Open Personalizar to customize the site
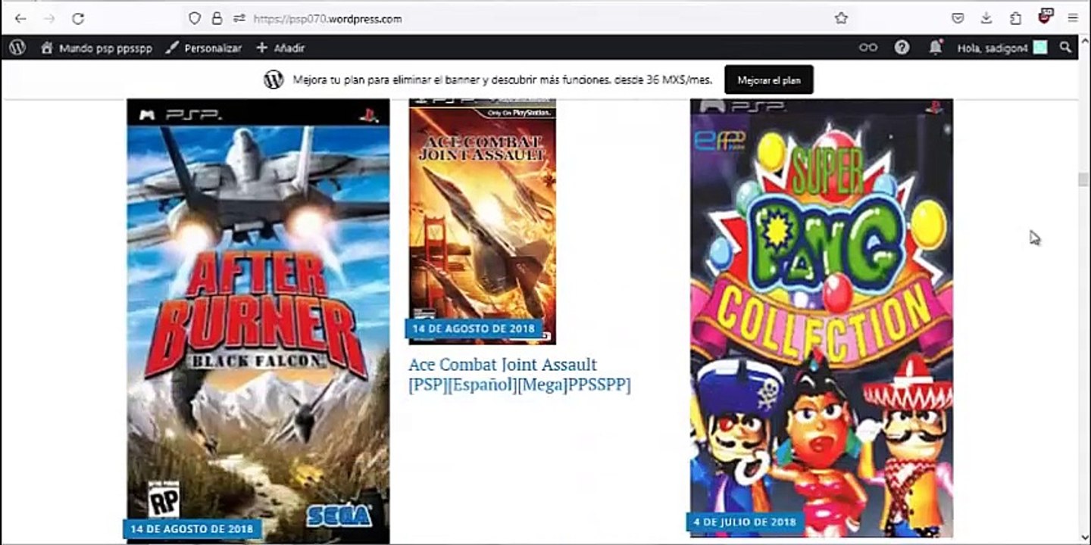The height and width of the screenshot is (545, 1091). pos(204,48)
